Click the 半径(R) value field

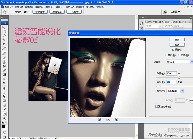171,82
